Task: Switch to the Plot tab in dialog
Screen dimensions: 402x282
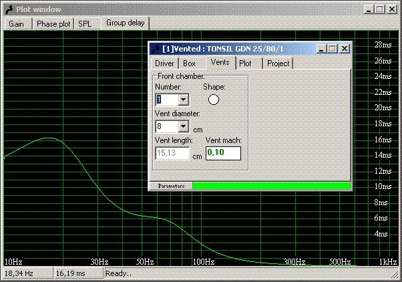Action: point(246,63)
